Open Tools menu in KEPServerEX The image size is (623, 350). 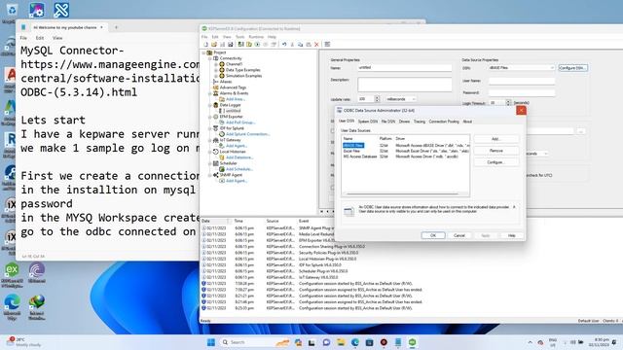(240, 37)
